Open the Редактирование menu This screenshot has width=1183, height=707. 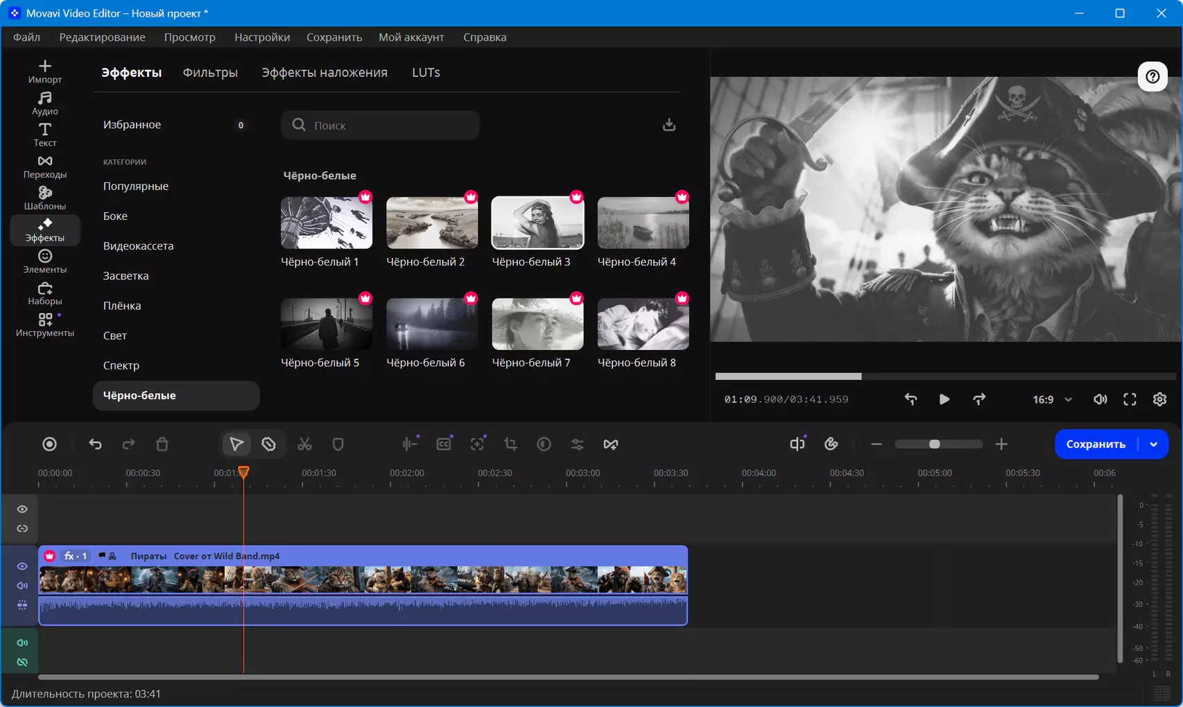(103, 37)
